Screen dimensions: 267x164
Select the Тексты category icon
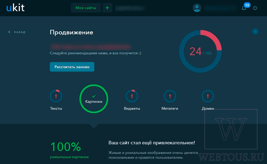pyautogui.click(x=56, y=96)
